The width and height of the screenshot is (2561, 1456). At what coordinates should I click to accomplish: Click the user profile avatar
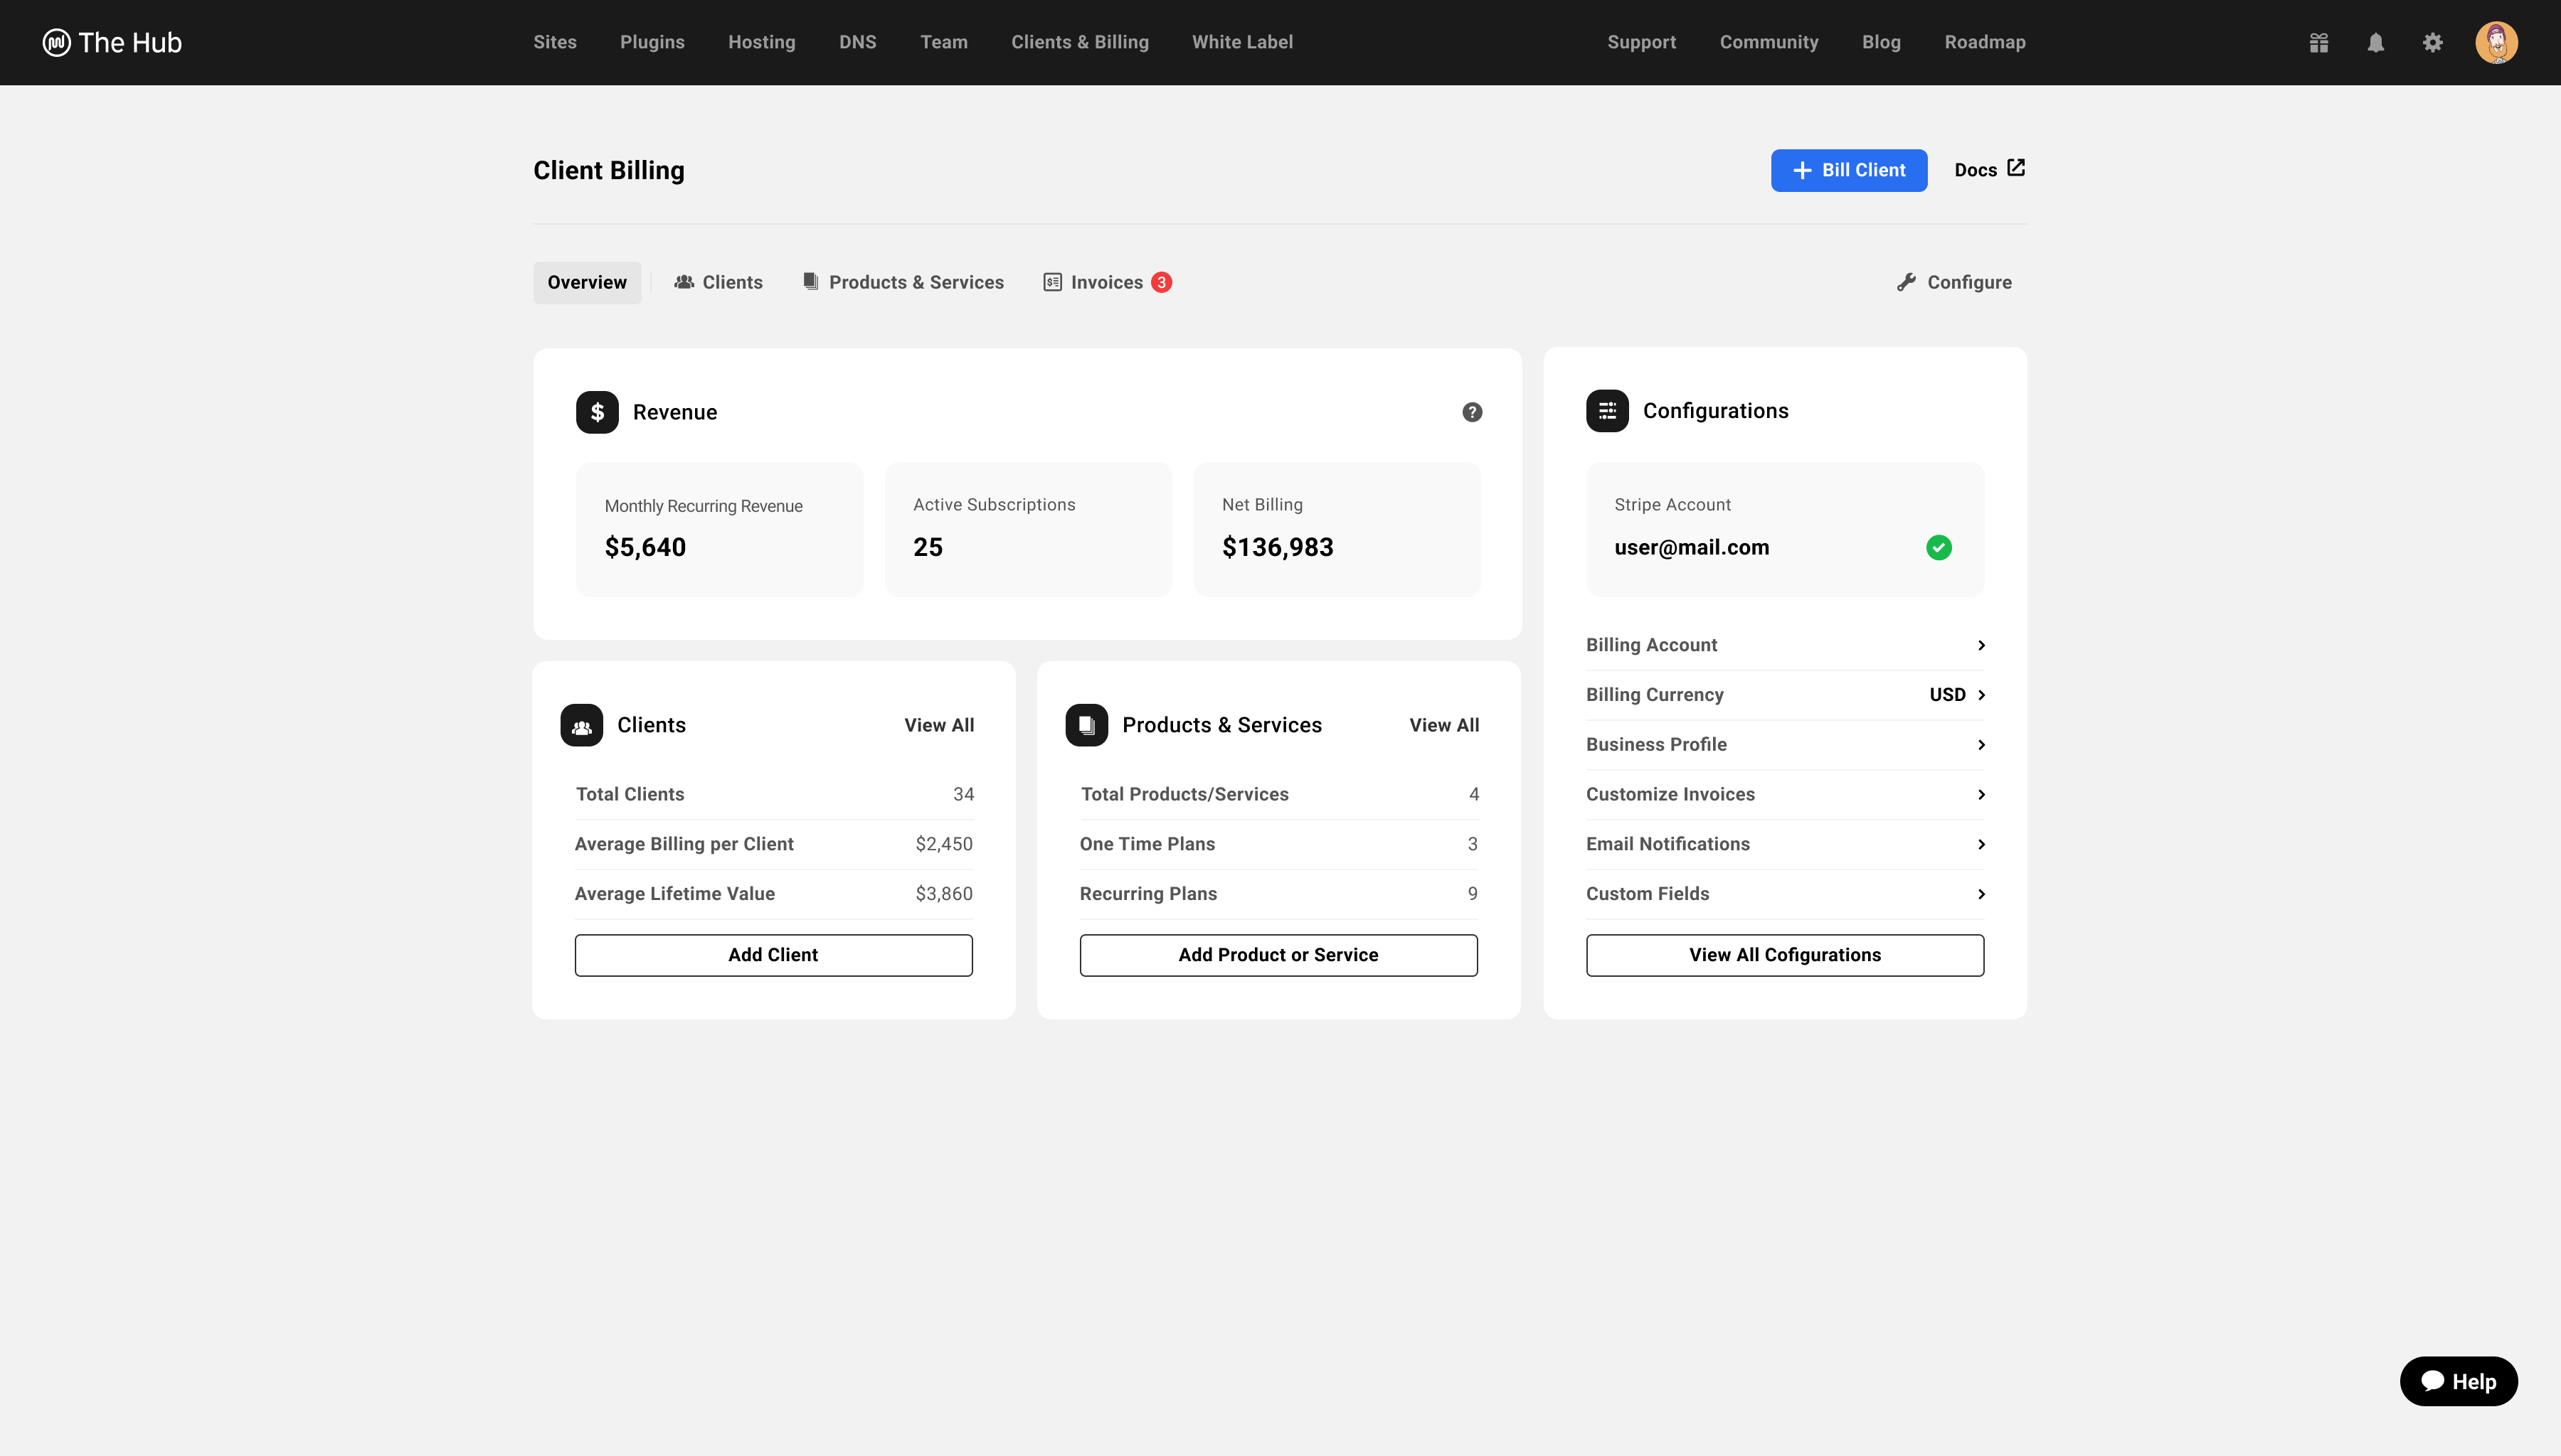tap(2496, 42)
